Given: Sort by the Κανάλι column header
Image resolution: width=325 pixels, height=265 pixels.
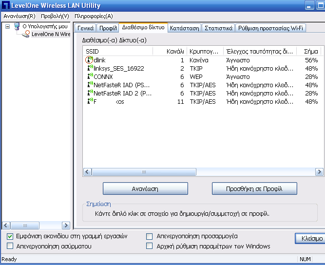Looking at the screenshot, I should pos(170,51).
